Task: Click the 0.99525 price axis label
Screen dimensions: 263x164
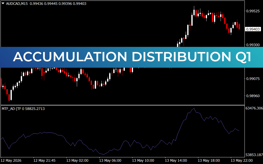Action: pos(253,11)
